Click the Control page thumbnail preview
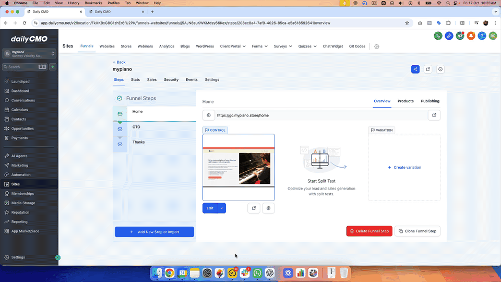Viewport: 501px width, 282px height. pos(238,167)
